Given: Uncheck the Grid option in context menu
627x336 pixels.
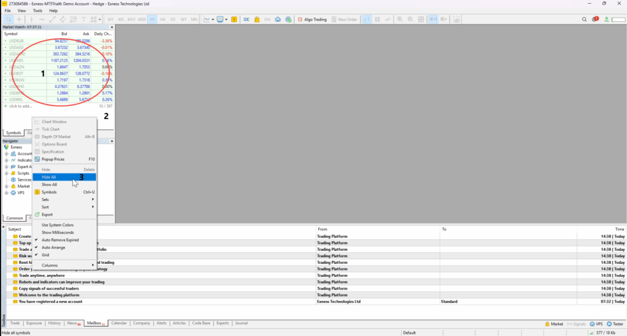Looking at the screenshot, I should point(47,255).
